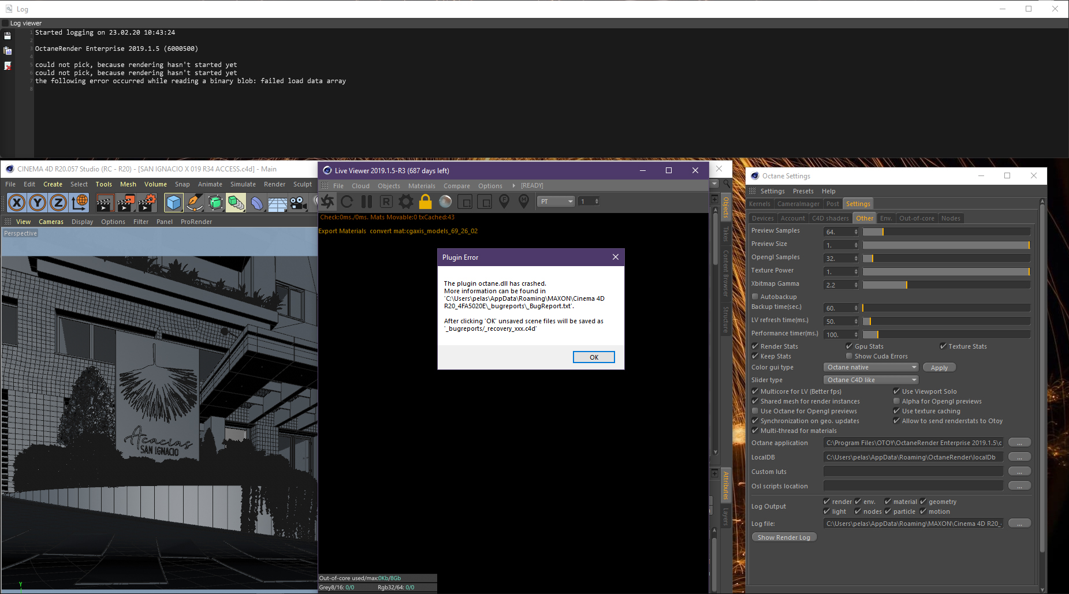Switch the world coordinate system icon
1069x594 pixels.
80,202
